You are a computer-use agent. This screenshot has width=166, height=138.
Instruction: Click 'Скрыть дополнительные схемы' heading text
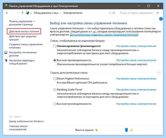coord(69,73)
